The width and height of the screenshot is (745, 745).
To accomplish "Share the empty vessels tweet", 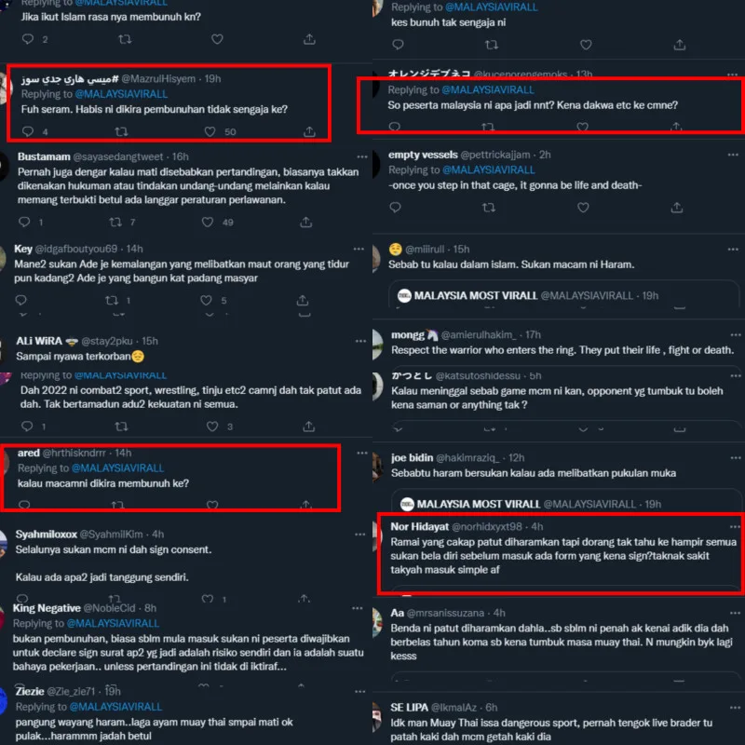I will 677,208.
